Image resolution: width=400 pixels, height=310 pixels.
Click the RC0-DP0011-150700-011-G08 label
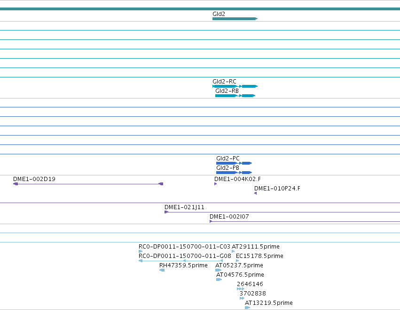tap(185, 256)
